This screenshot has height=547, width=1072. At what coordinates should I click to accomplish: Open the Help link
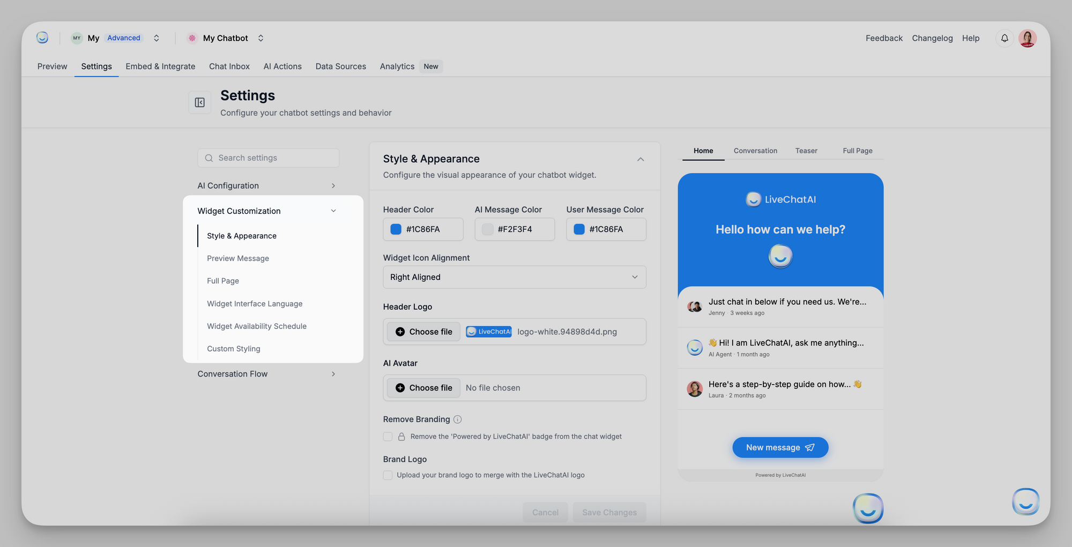(971, 38)
